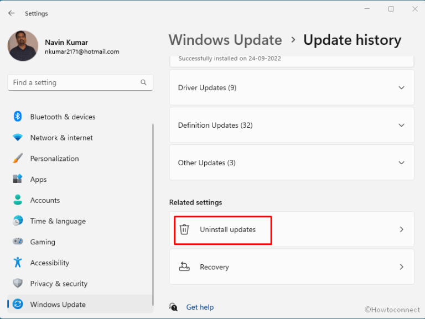Click the Get help icon
This screenshot has width=425, height=319.
pos(173,307)
